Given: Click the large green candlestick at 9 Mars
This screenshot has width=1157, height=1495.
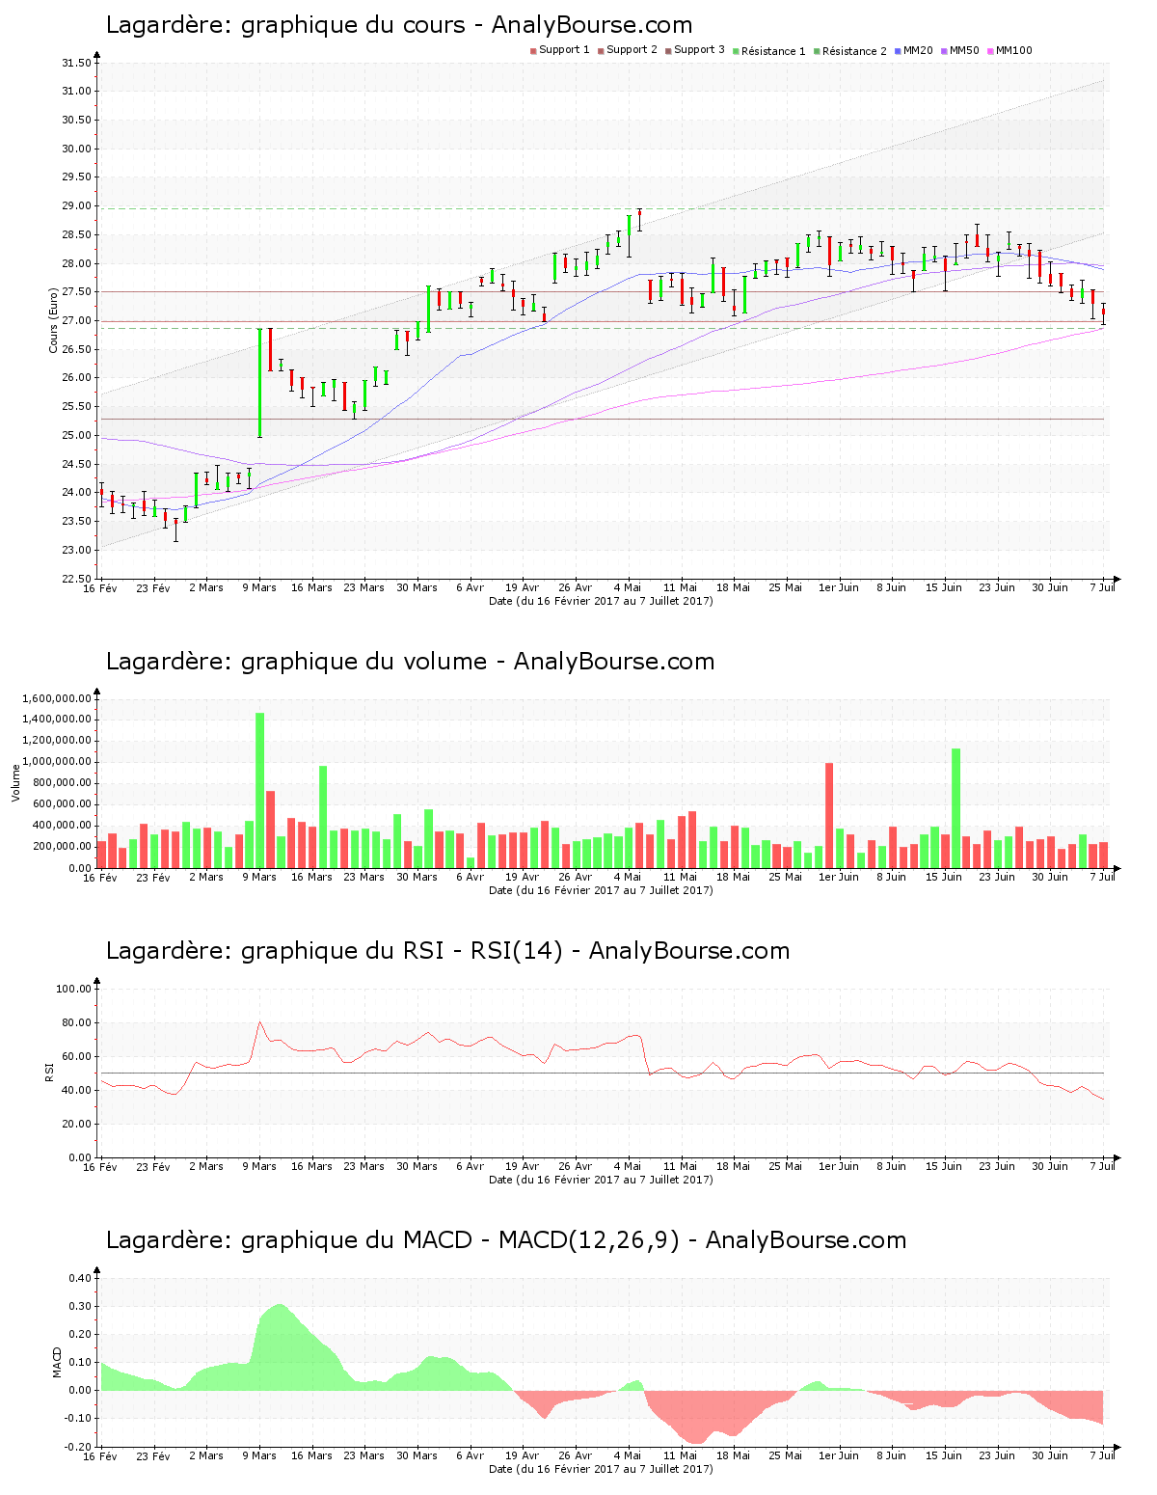Looking at the screenshot, I should 259,382.
